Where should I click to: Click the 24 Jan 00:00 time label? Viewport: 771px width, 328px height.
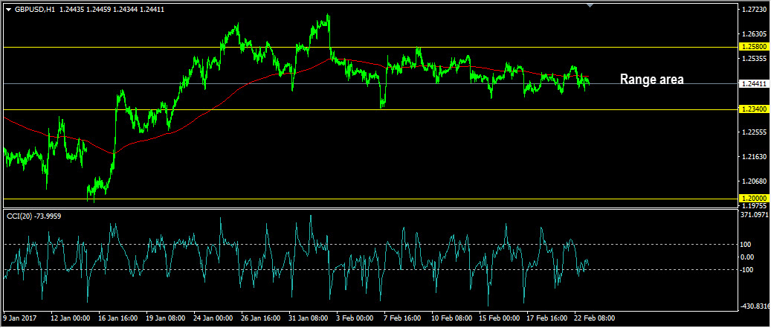tap(213, 318)
